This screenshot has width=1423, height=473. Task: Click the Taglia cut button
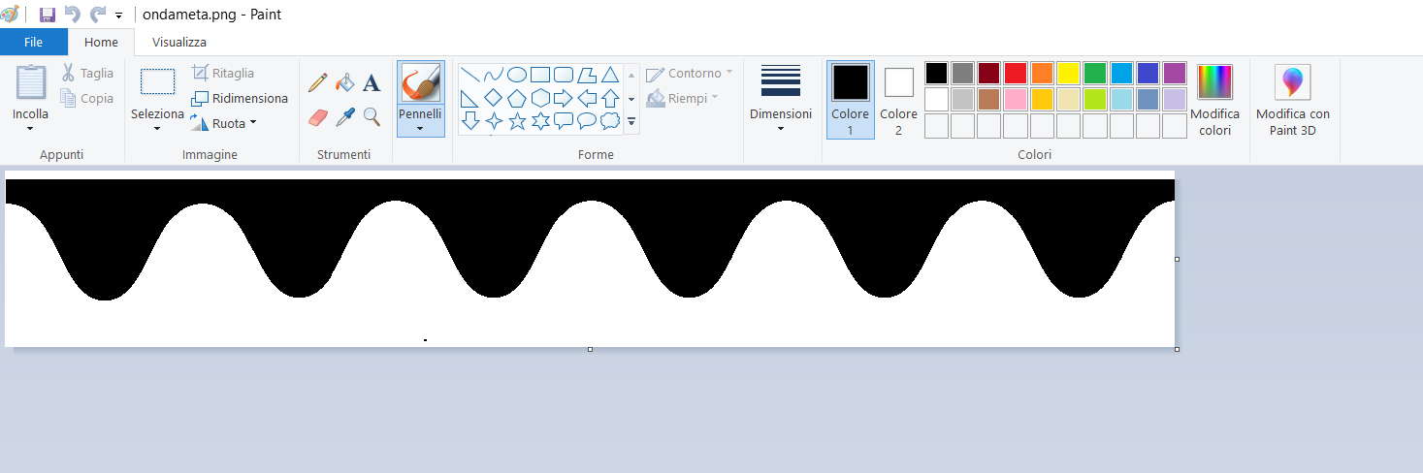pos(87,73)
